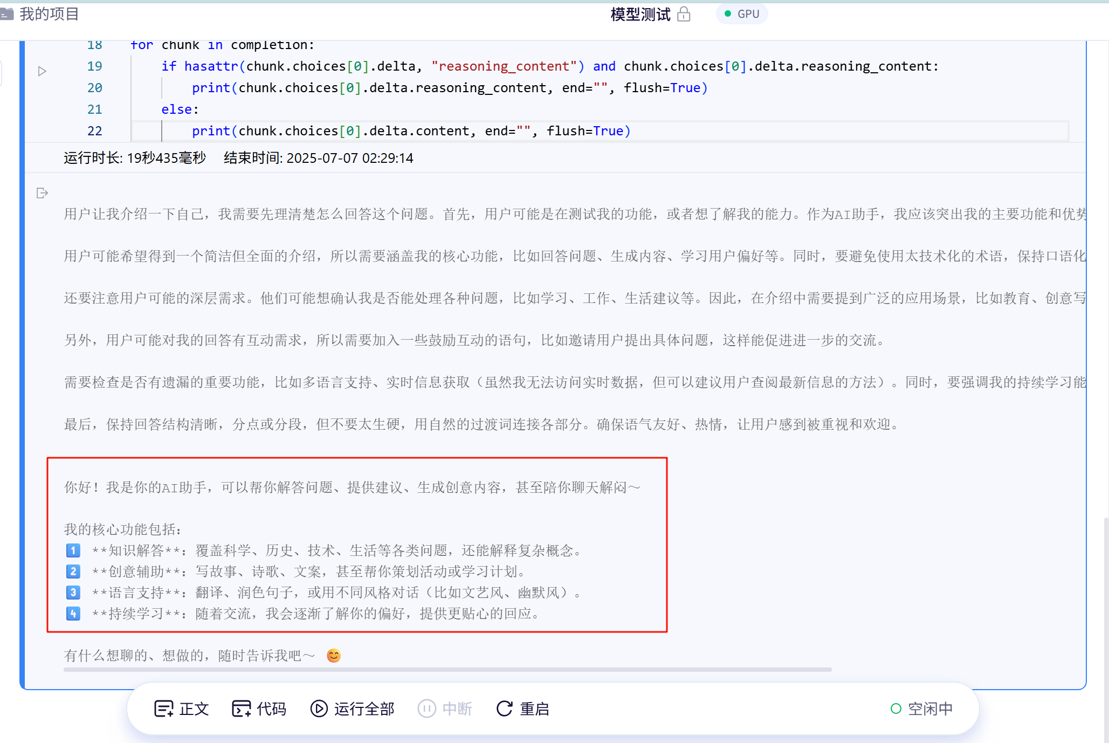The width and height of the screenshot is (1109, 743).
Task: Click line number 18 in the gutter
Action: tap(95, 45)
